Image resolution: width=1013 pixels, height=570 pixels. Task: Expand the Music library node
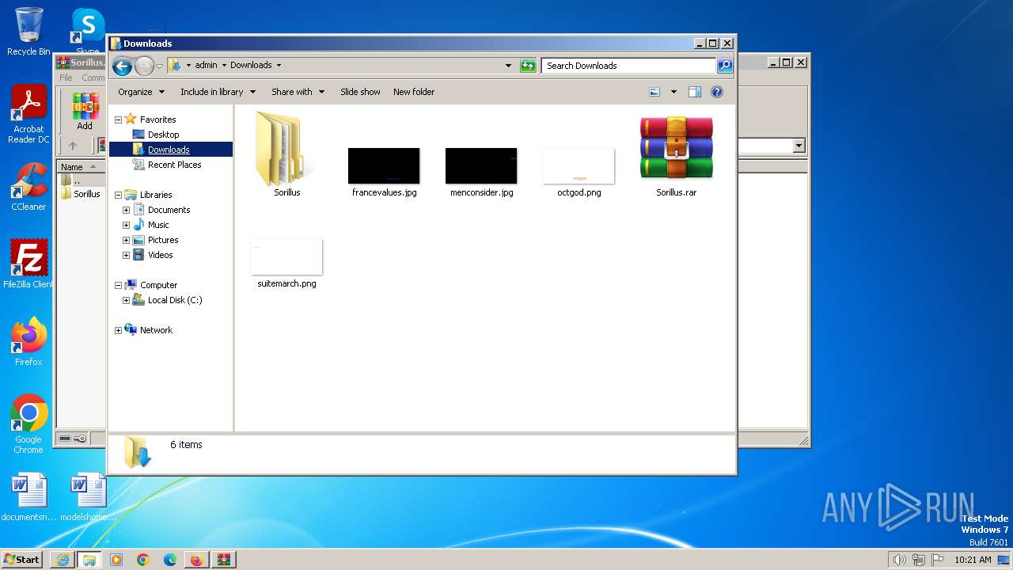coord(126,225)
